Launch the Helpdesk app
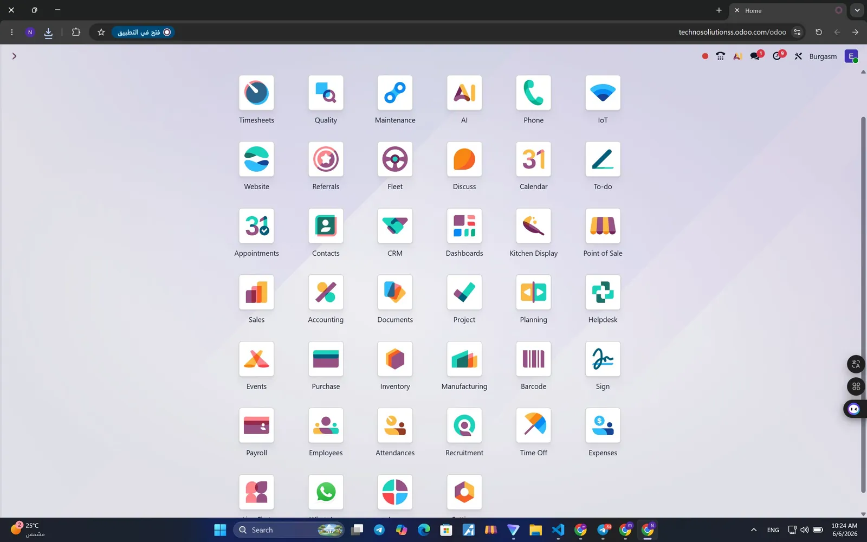867x542 pixels. 603,293
